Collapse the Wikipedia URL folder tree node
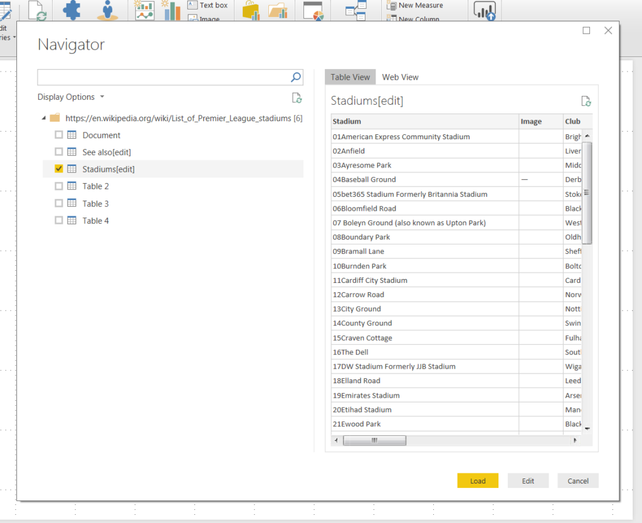Screen dimensions: 642x523 pyautogui.click(x=44, y=119)
